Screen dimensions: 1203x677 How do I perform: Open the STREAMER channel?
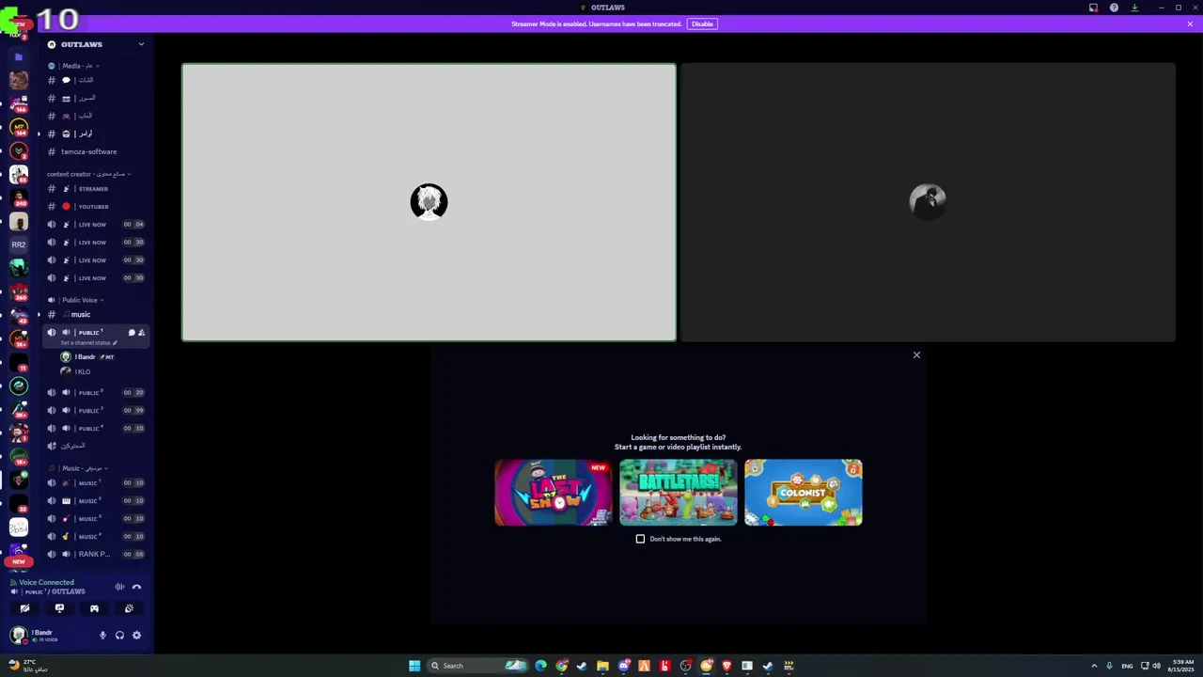pos(96,189)
